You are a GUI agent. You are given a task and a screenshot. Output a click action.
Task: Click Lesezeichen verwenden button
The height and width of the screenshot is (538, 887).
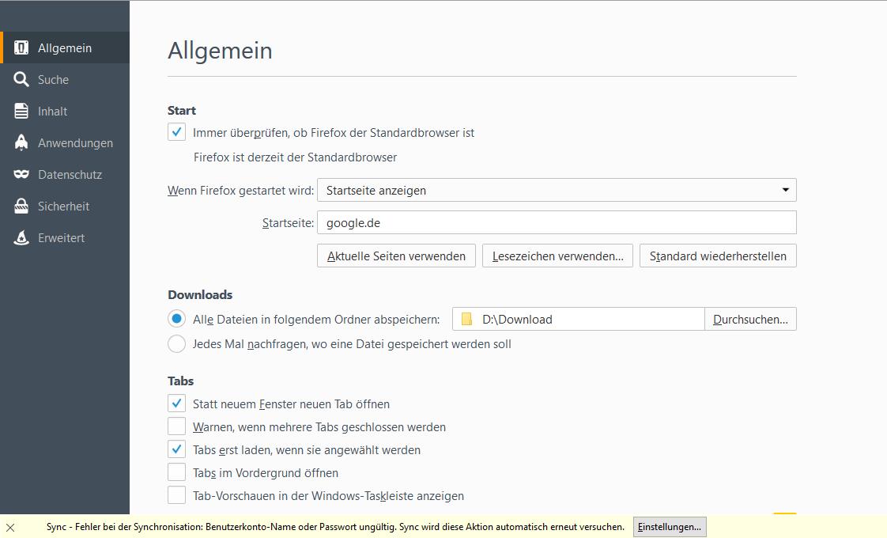coord(557,256)
